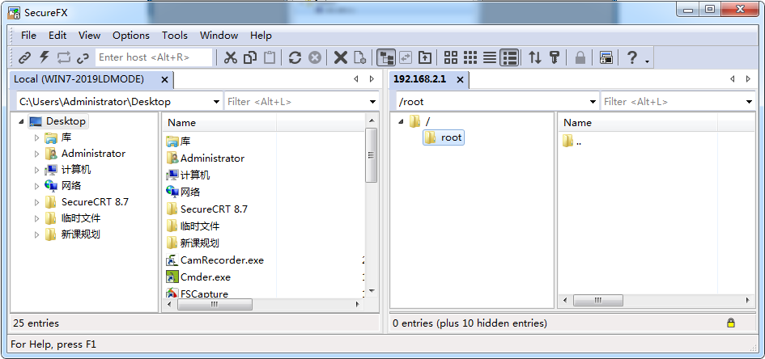Select Cmder.exe in the local file list
The height and width of the screenshot is (359, 765).
click(x=198, y=277)
